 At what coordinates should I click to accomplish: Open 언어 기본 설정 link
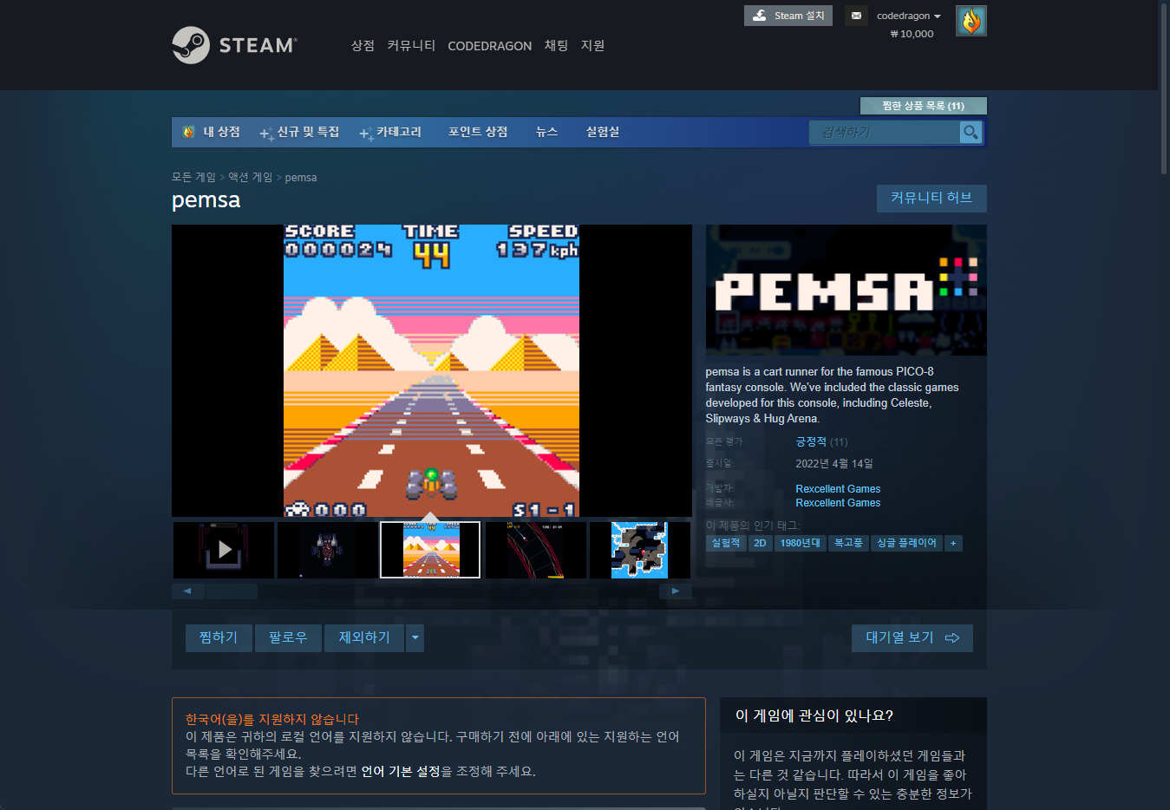click(401, 771)
